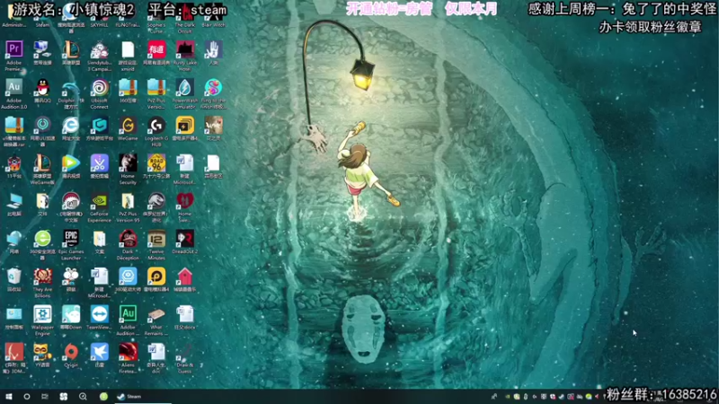This screenshot has height=404, width=719.
Task: Open the purple scissors video editor icon
Action: [x=100, y=163]
